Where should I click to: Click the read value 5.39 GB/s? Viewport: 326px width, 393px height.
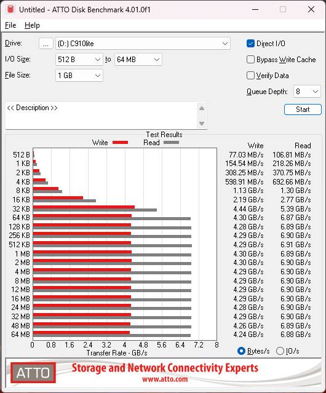tap(296, 208)
